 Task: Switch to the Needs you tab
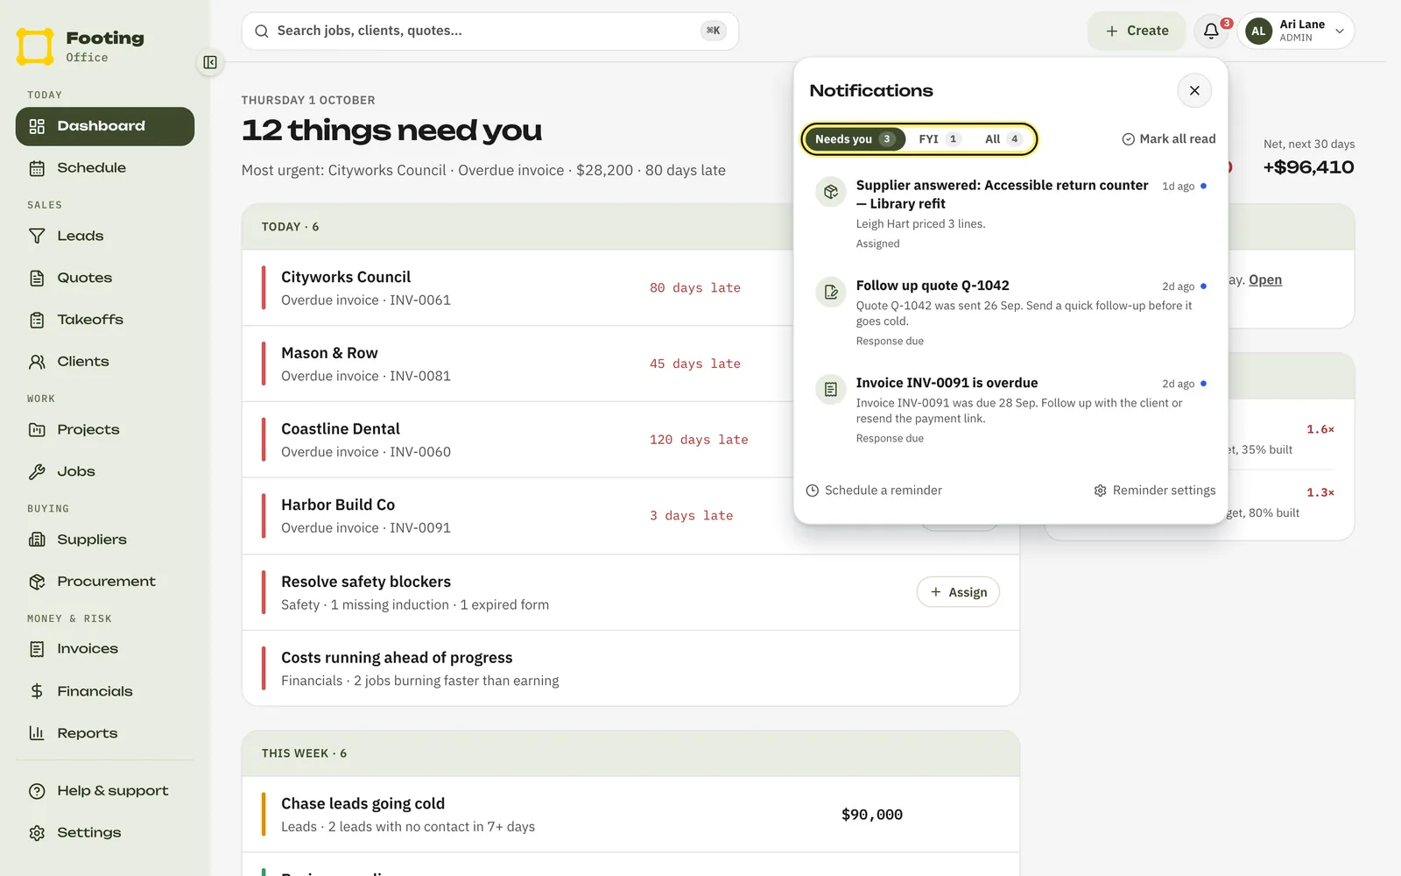coord(854,139)
